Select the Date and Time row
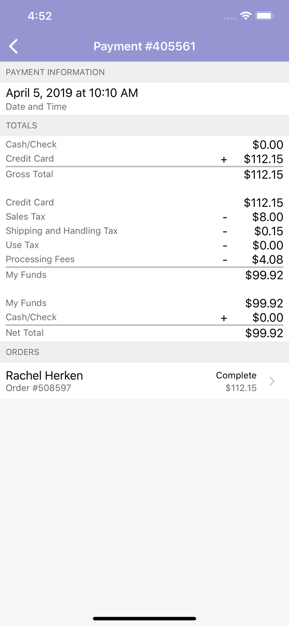The width and height of the screenshot is (289, 626). click(x=144, y=99)
